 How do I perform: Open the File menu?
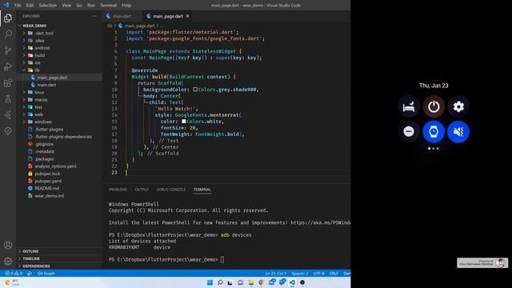(x=18, y=6)
